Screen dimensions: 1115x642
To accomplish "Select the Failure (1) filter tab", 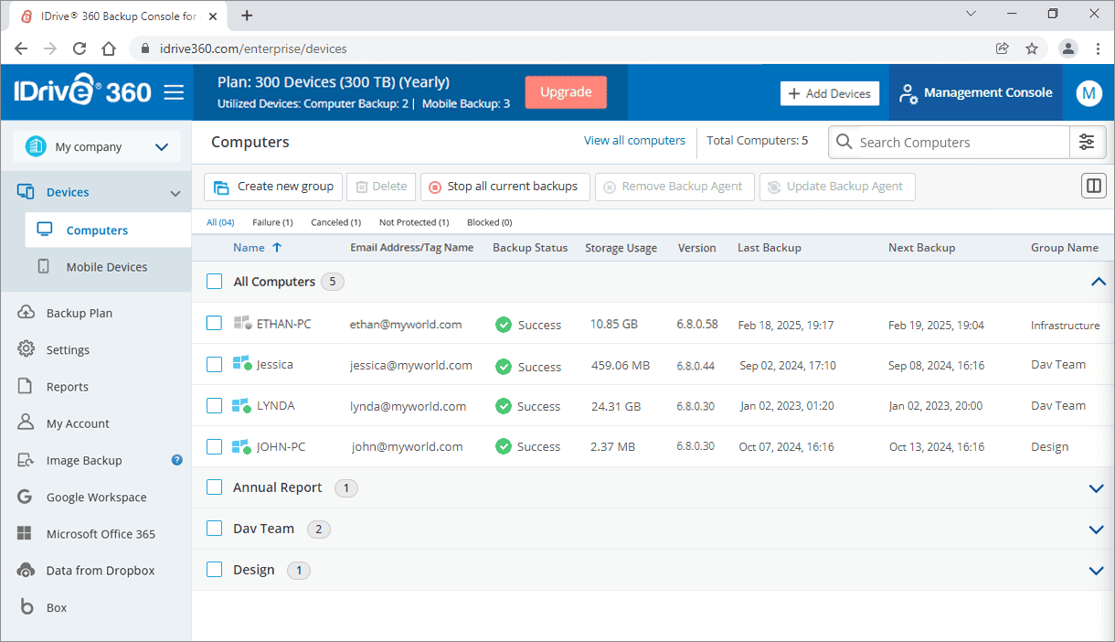I will pyautogui.click(x=272, y=222).
